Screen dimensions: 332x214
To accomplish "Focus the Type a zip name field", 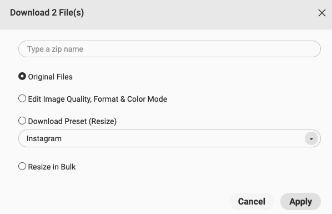I will (x=169, y=49).
